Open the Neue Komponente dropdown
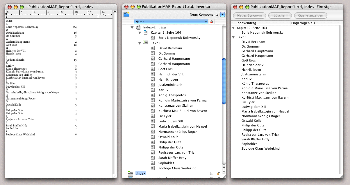 (x=222, y=14)
